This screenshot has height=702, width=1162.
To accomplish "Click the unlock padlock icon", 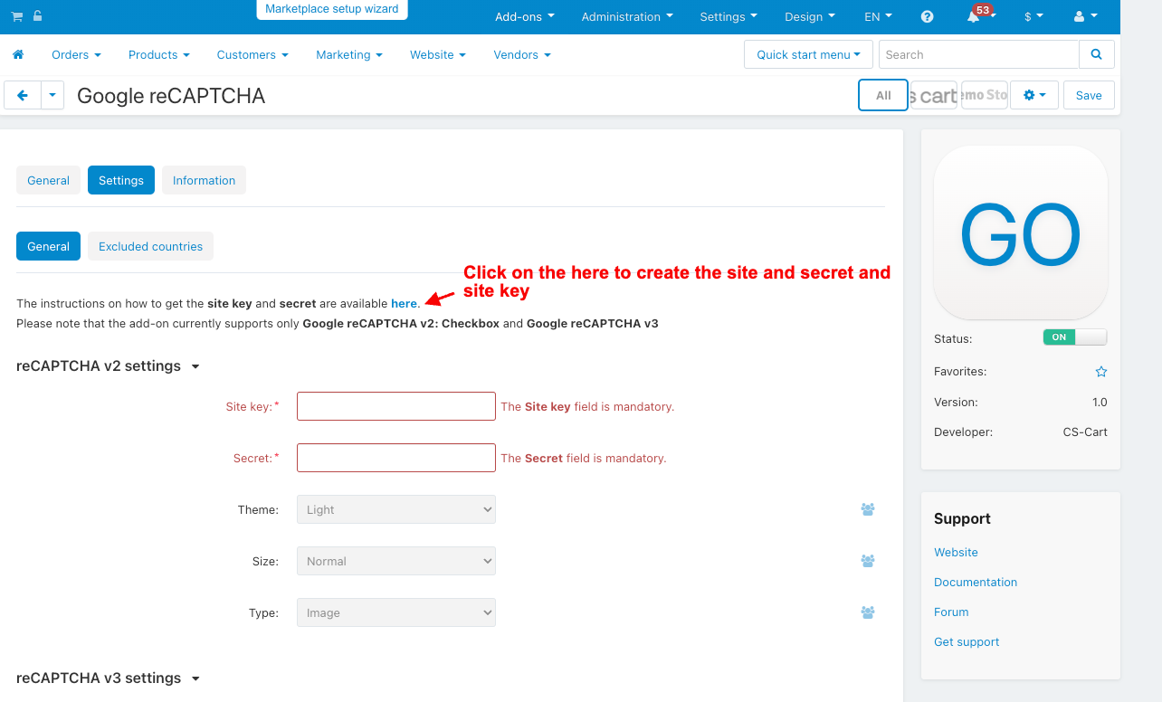I will pos(37,16).
